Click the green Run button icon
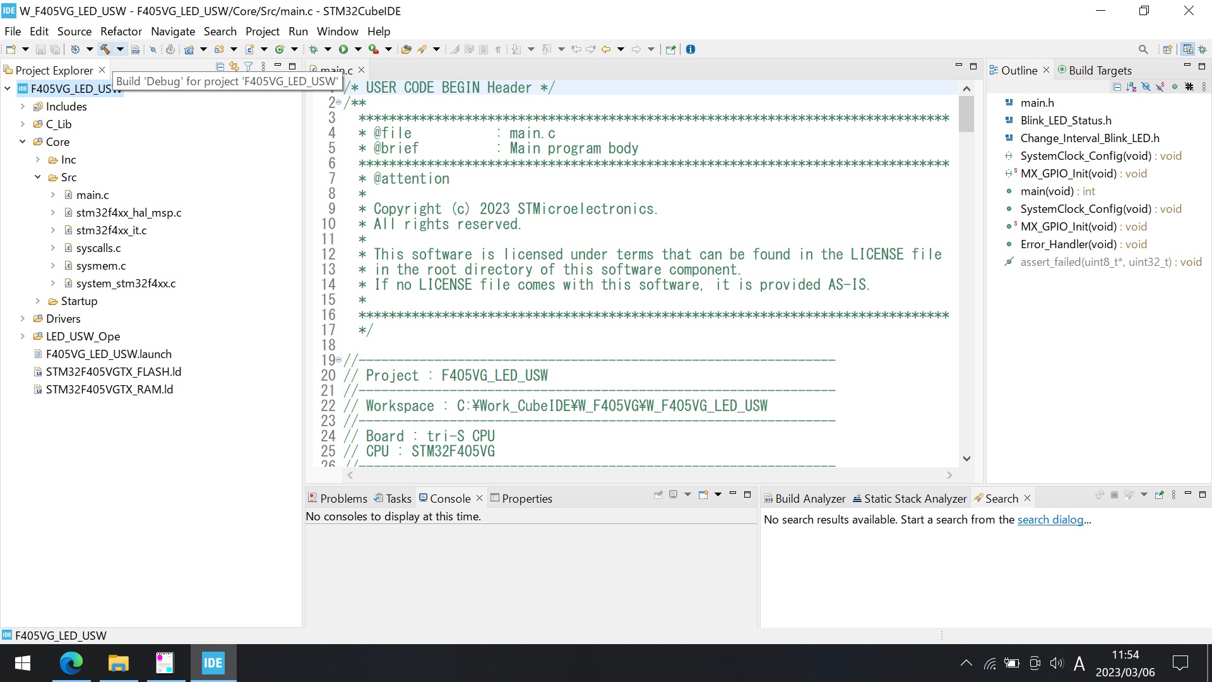This screenshot has width=1212, height=682. pos(343,49)
